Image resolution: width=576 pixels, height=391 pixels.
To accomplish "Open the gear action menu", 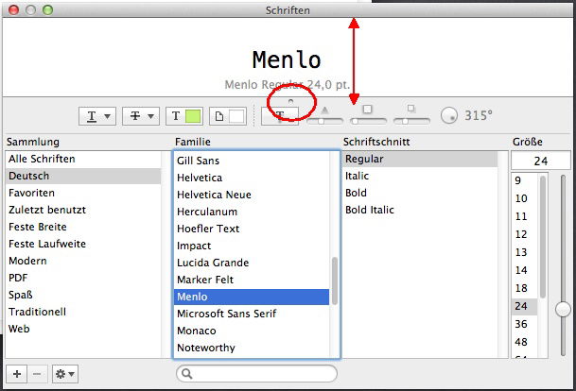I will [x=65, y=374].
